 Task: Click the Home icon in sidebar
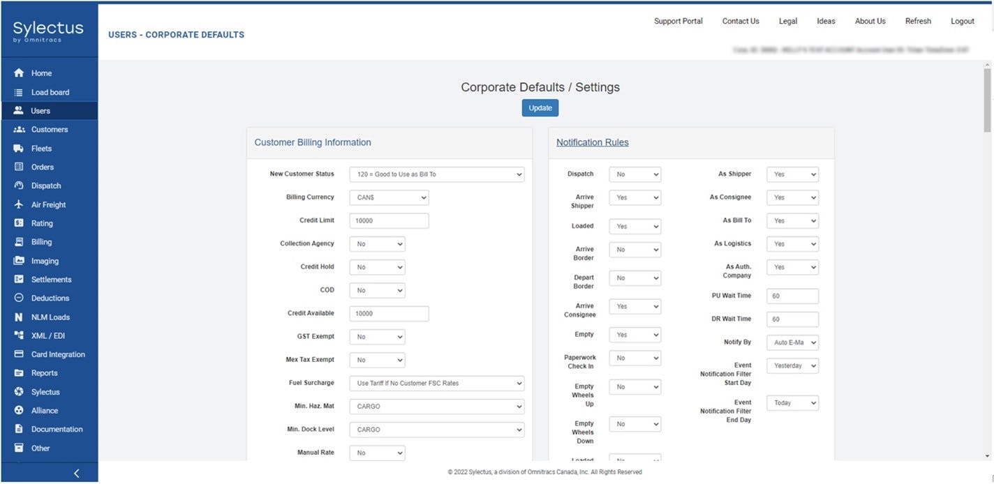[x=19, y=73]
